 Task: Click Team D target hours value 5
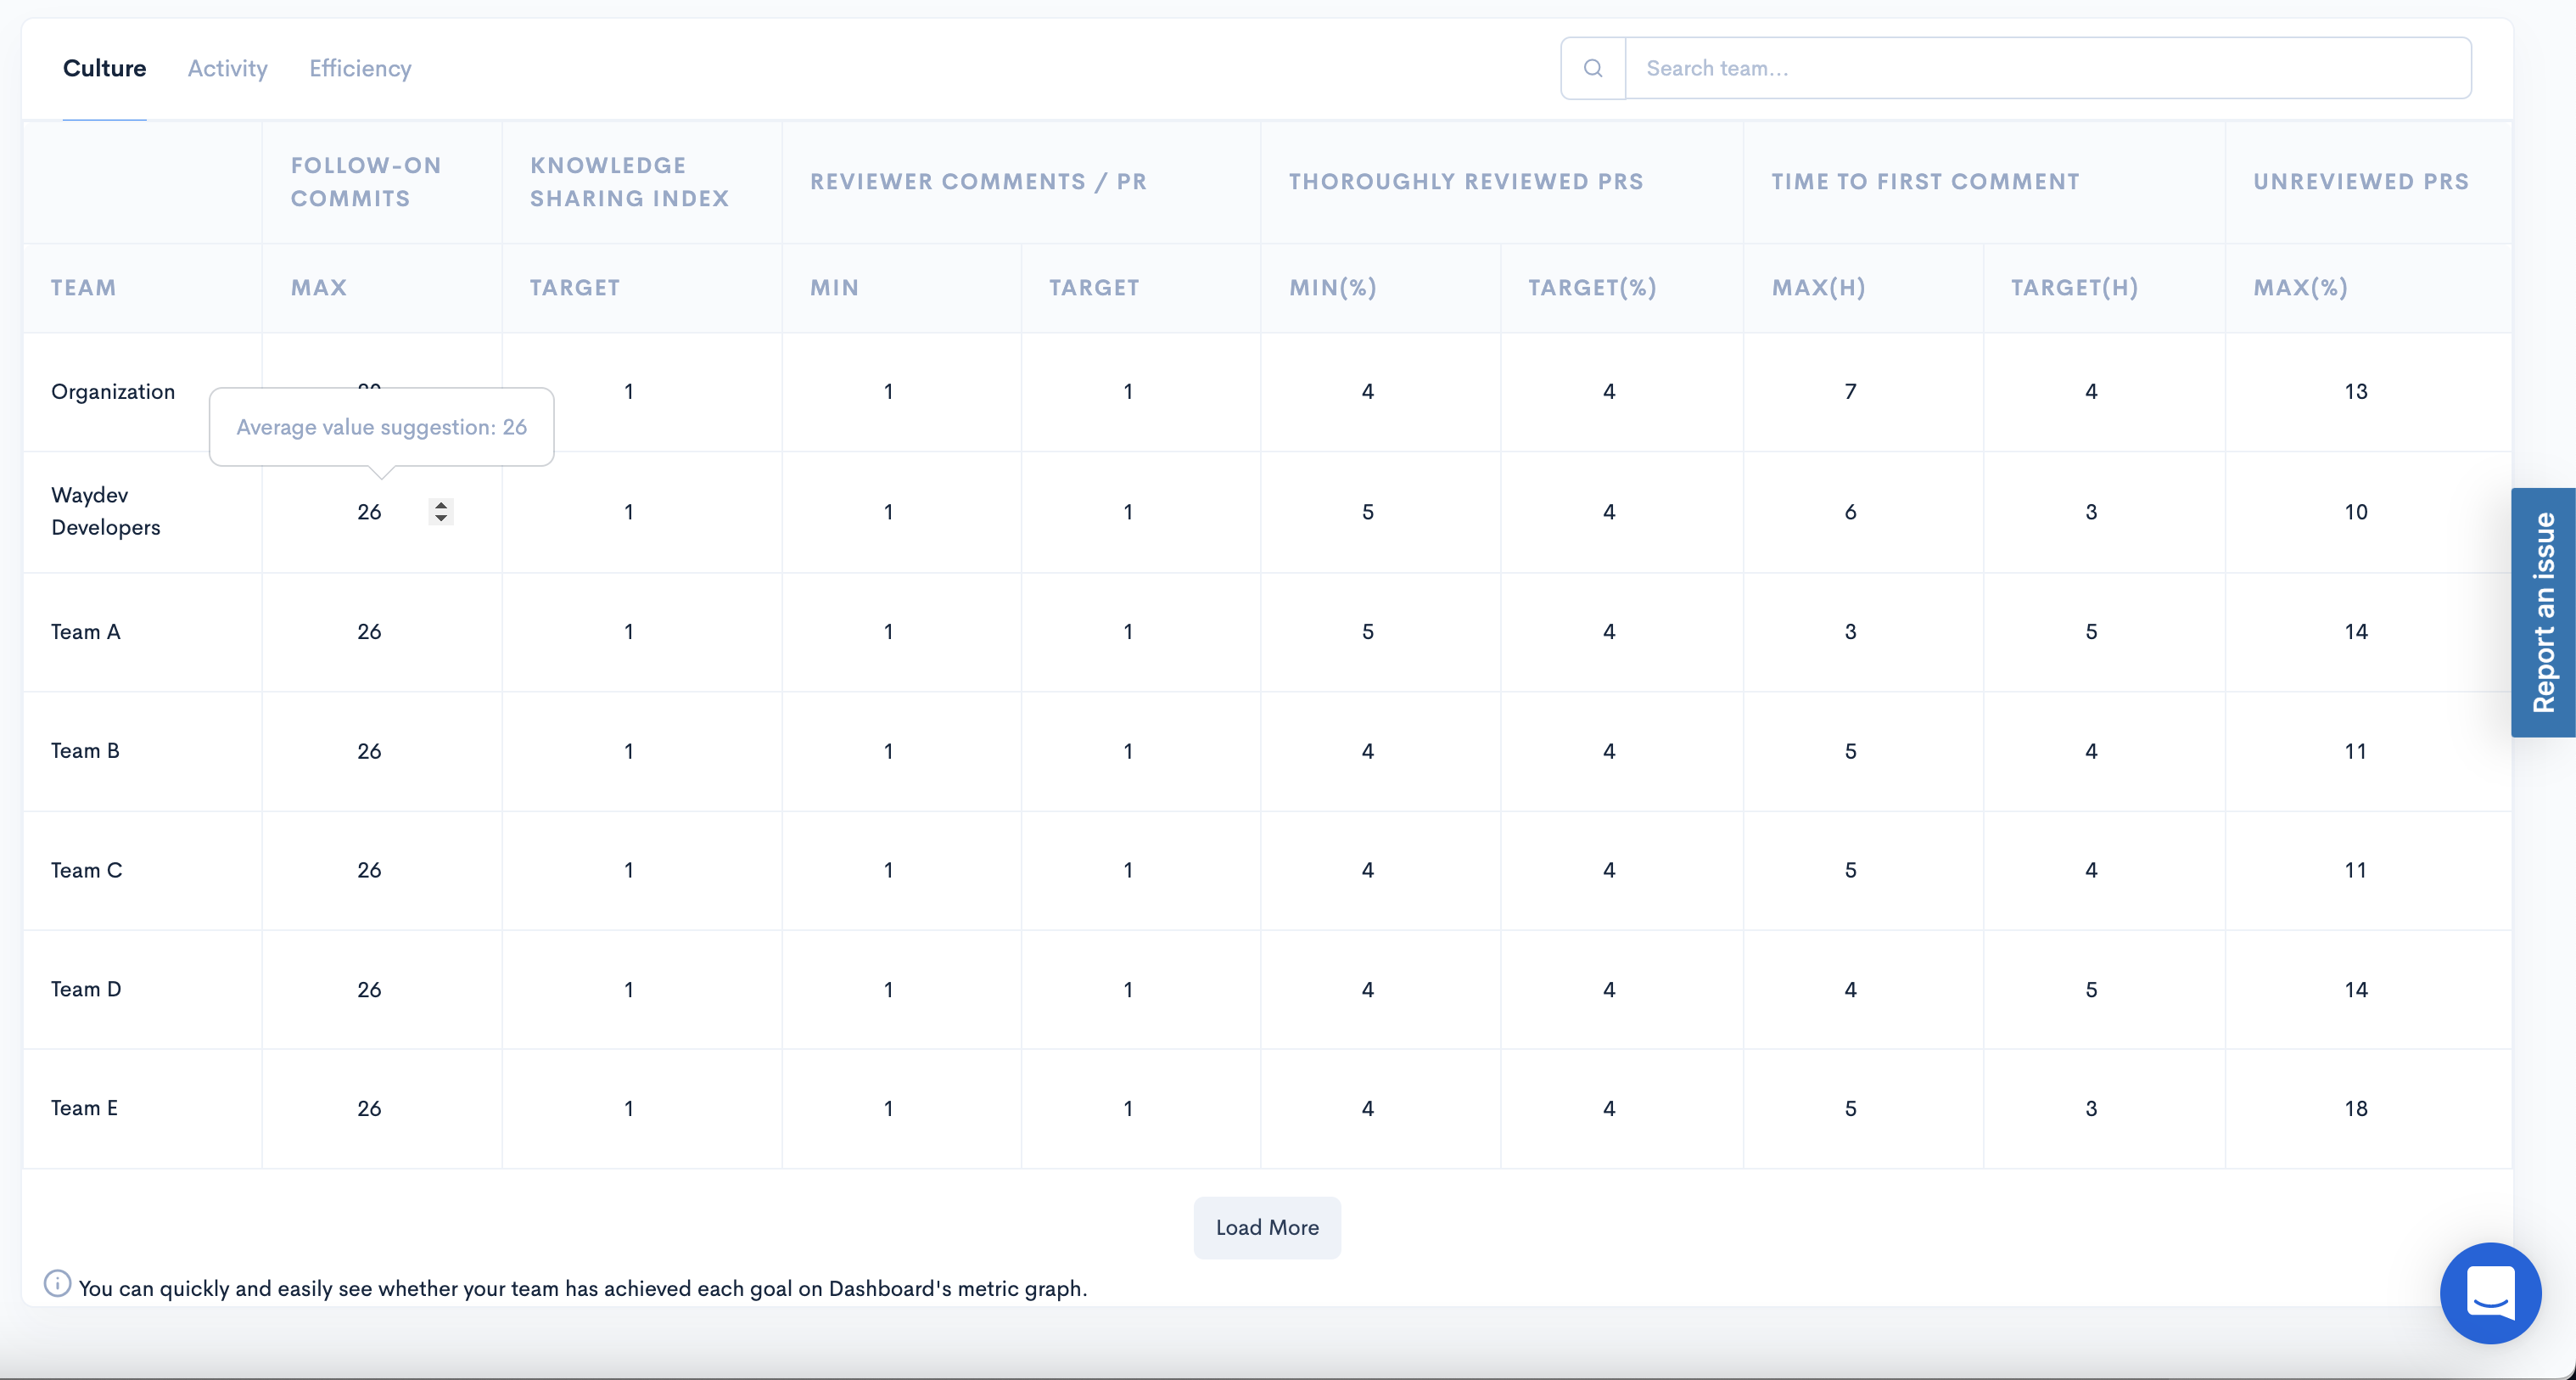coord(2091,990)
